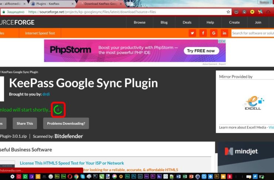274x180 pixels.
Task: Open Photoshop from the taskbar
Action: [x=134, y=176]
